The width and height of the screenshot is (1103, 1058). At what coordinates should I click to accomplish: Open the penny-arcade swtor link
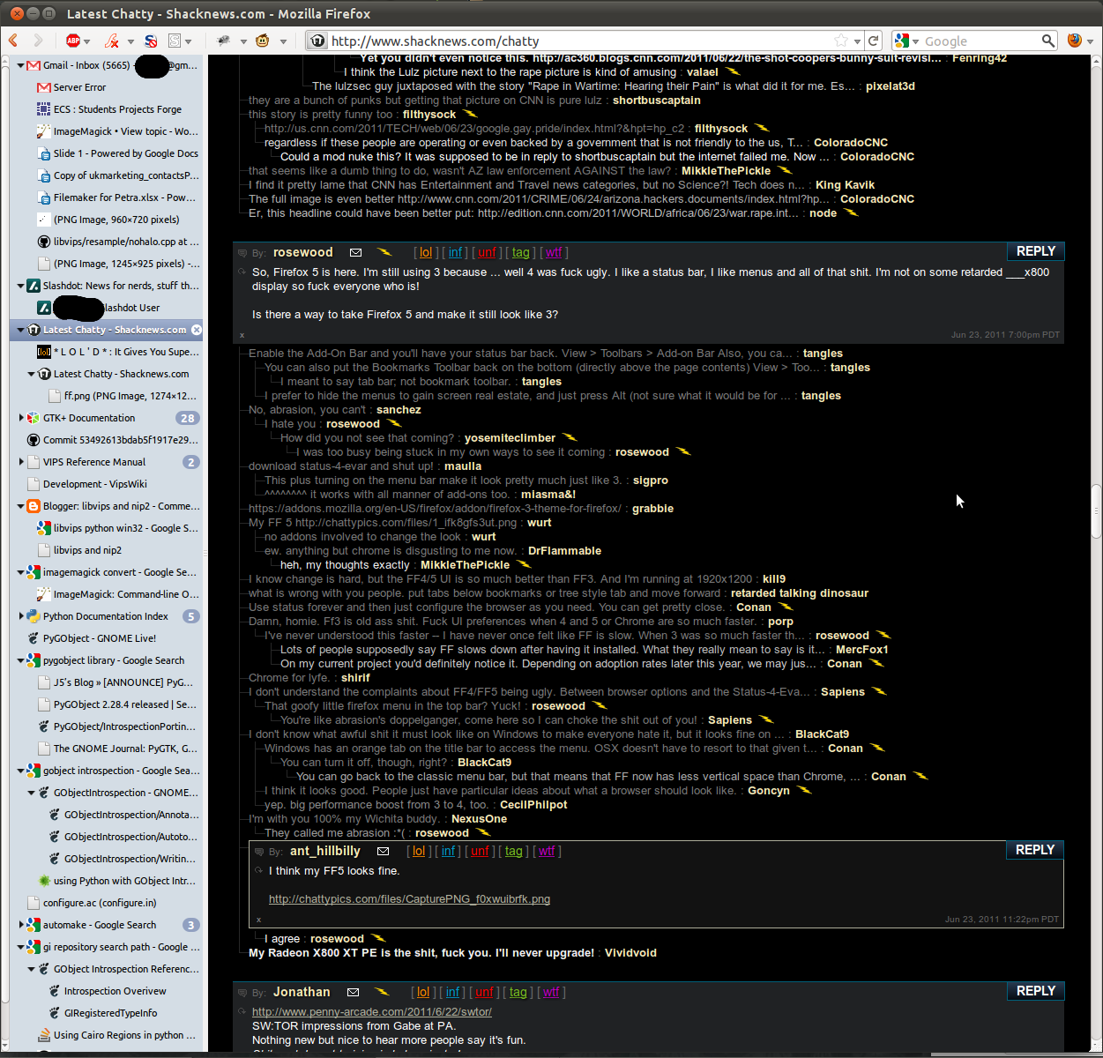coord(372,1012)
